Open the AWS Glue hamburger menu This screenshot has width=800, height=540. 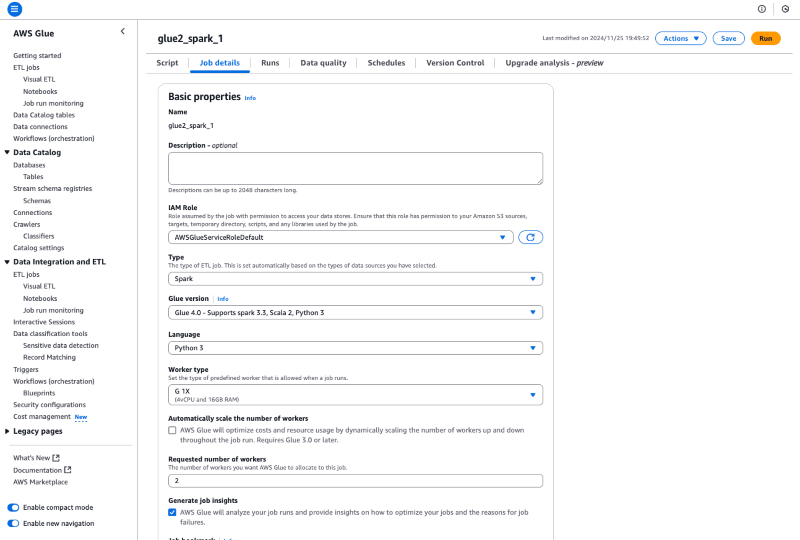click(x=14, y=9)
